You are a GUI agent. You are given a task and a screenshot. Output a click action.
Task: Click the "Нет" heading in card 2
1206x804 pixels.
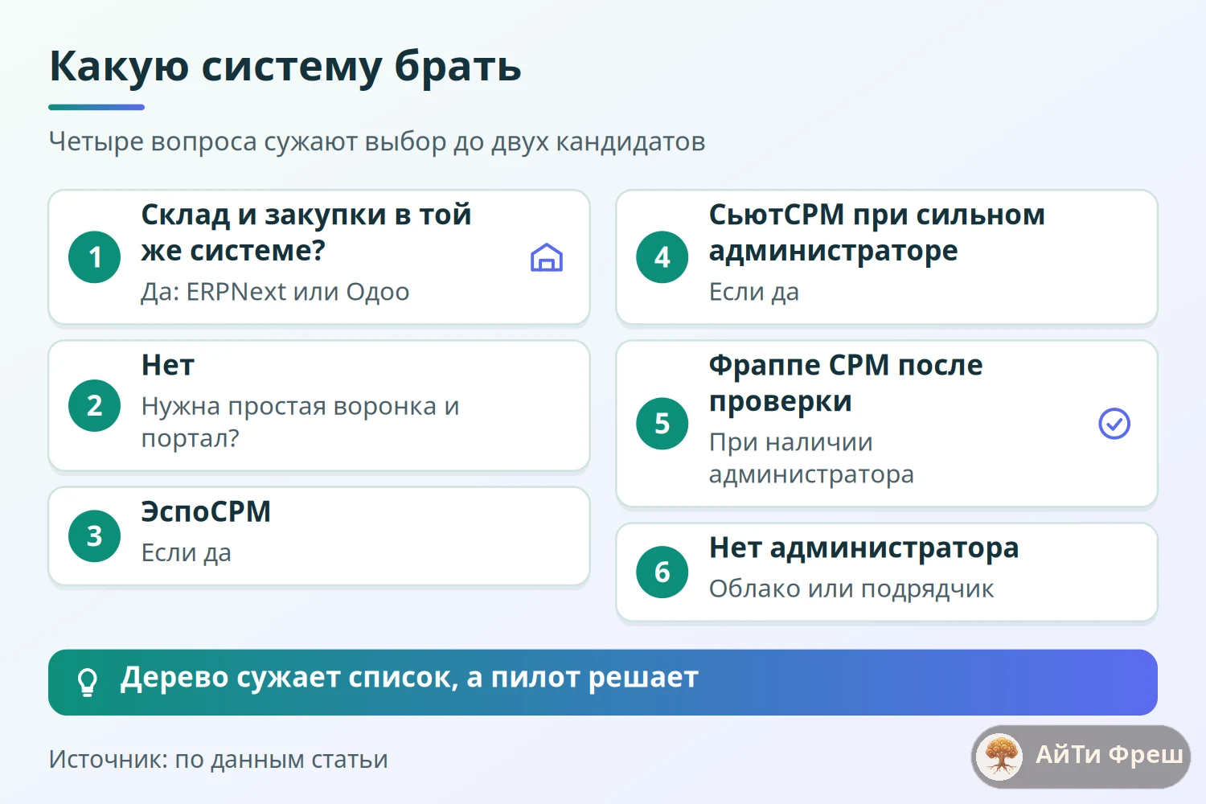click(168, 365)
